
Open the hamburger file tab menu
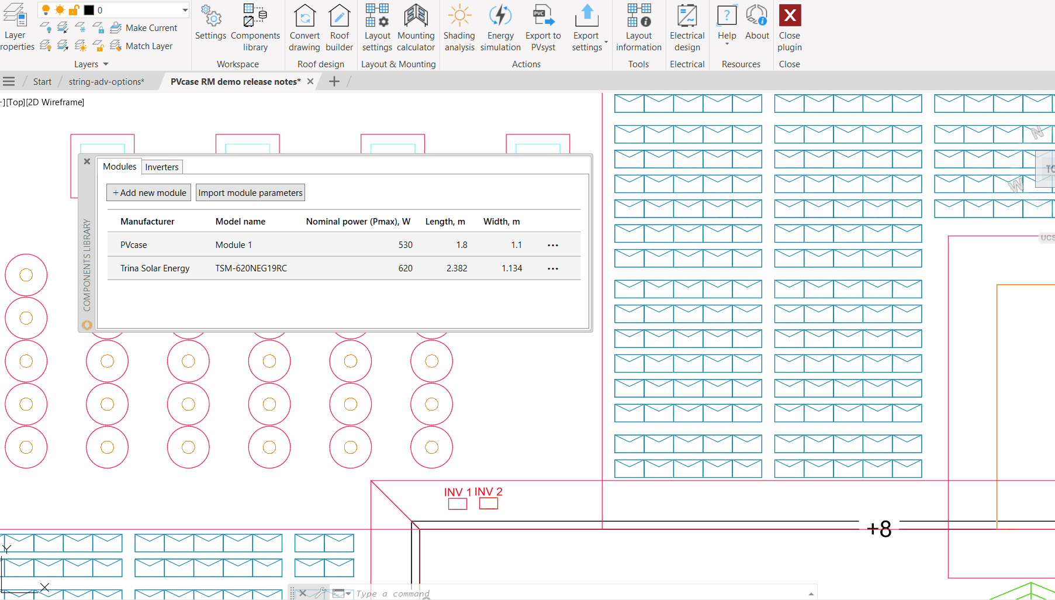[x=9, y=81]
